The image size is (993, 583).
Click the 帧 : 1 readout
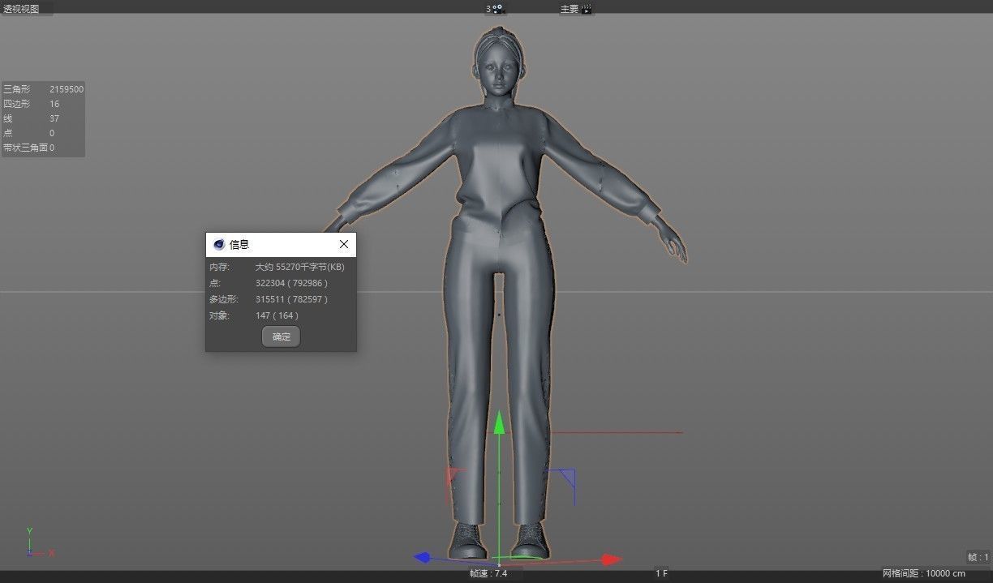[978, 557]
